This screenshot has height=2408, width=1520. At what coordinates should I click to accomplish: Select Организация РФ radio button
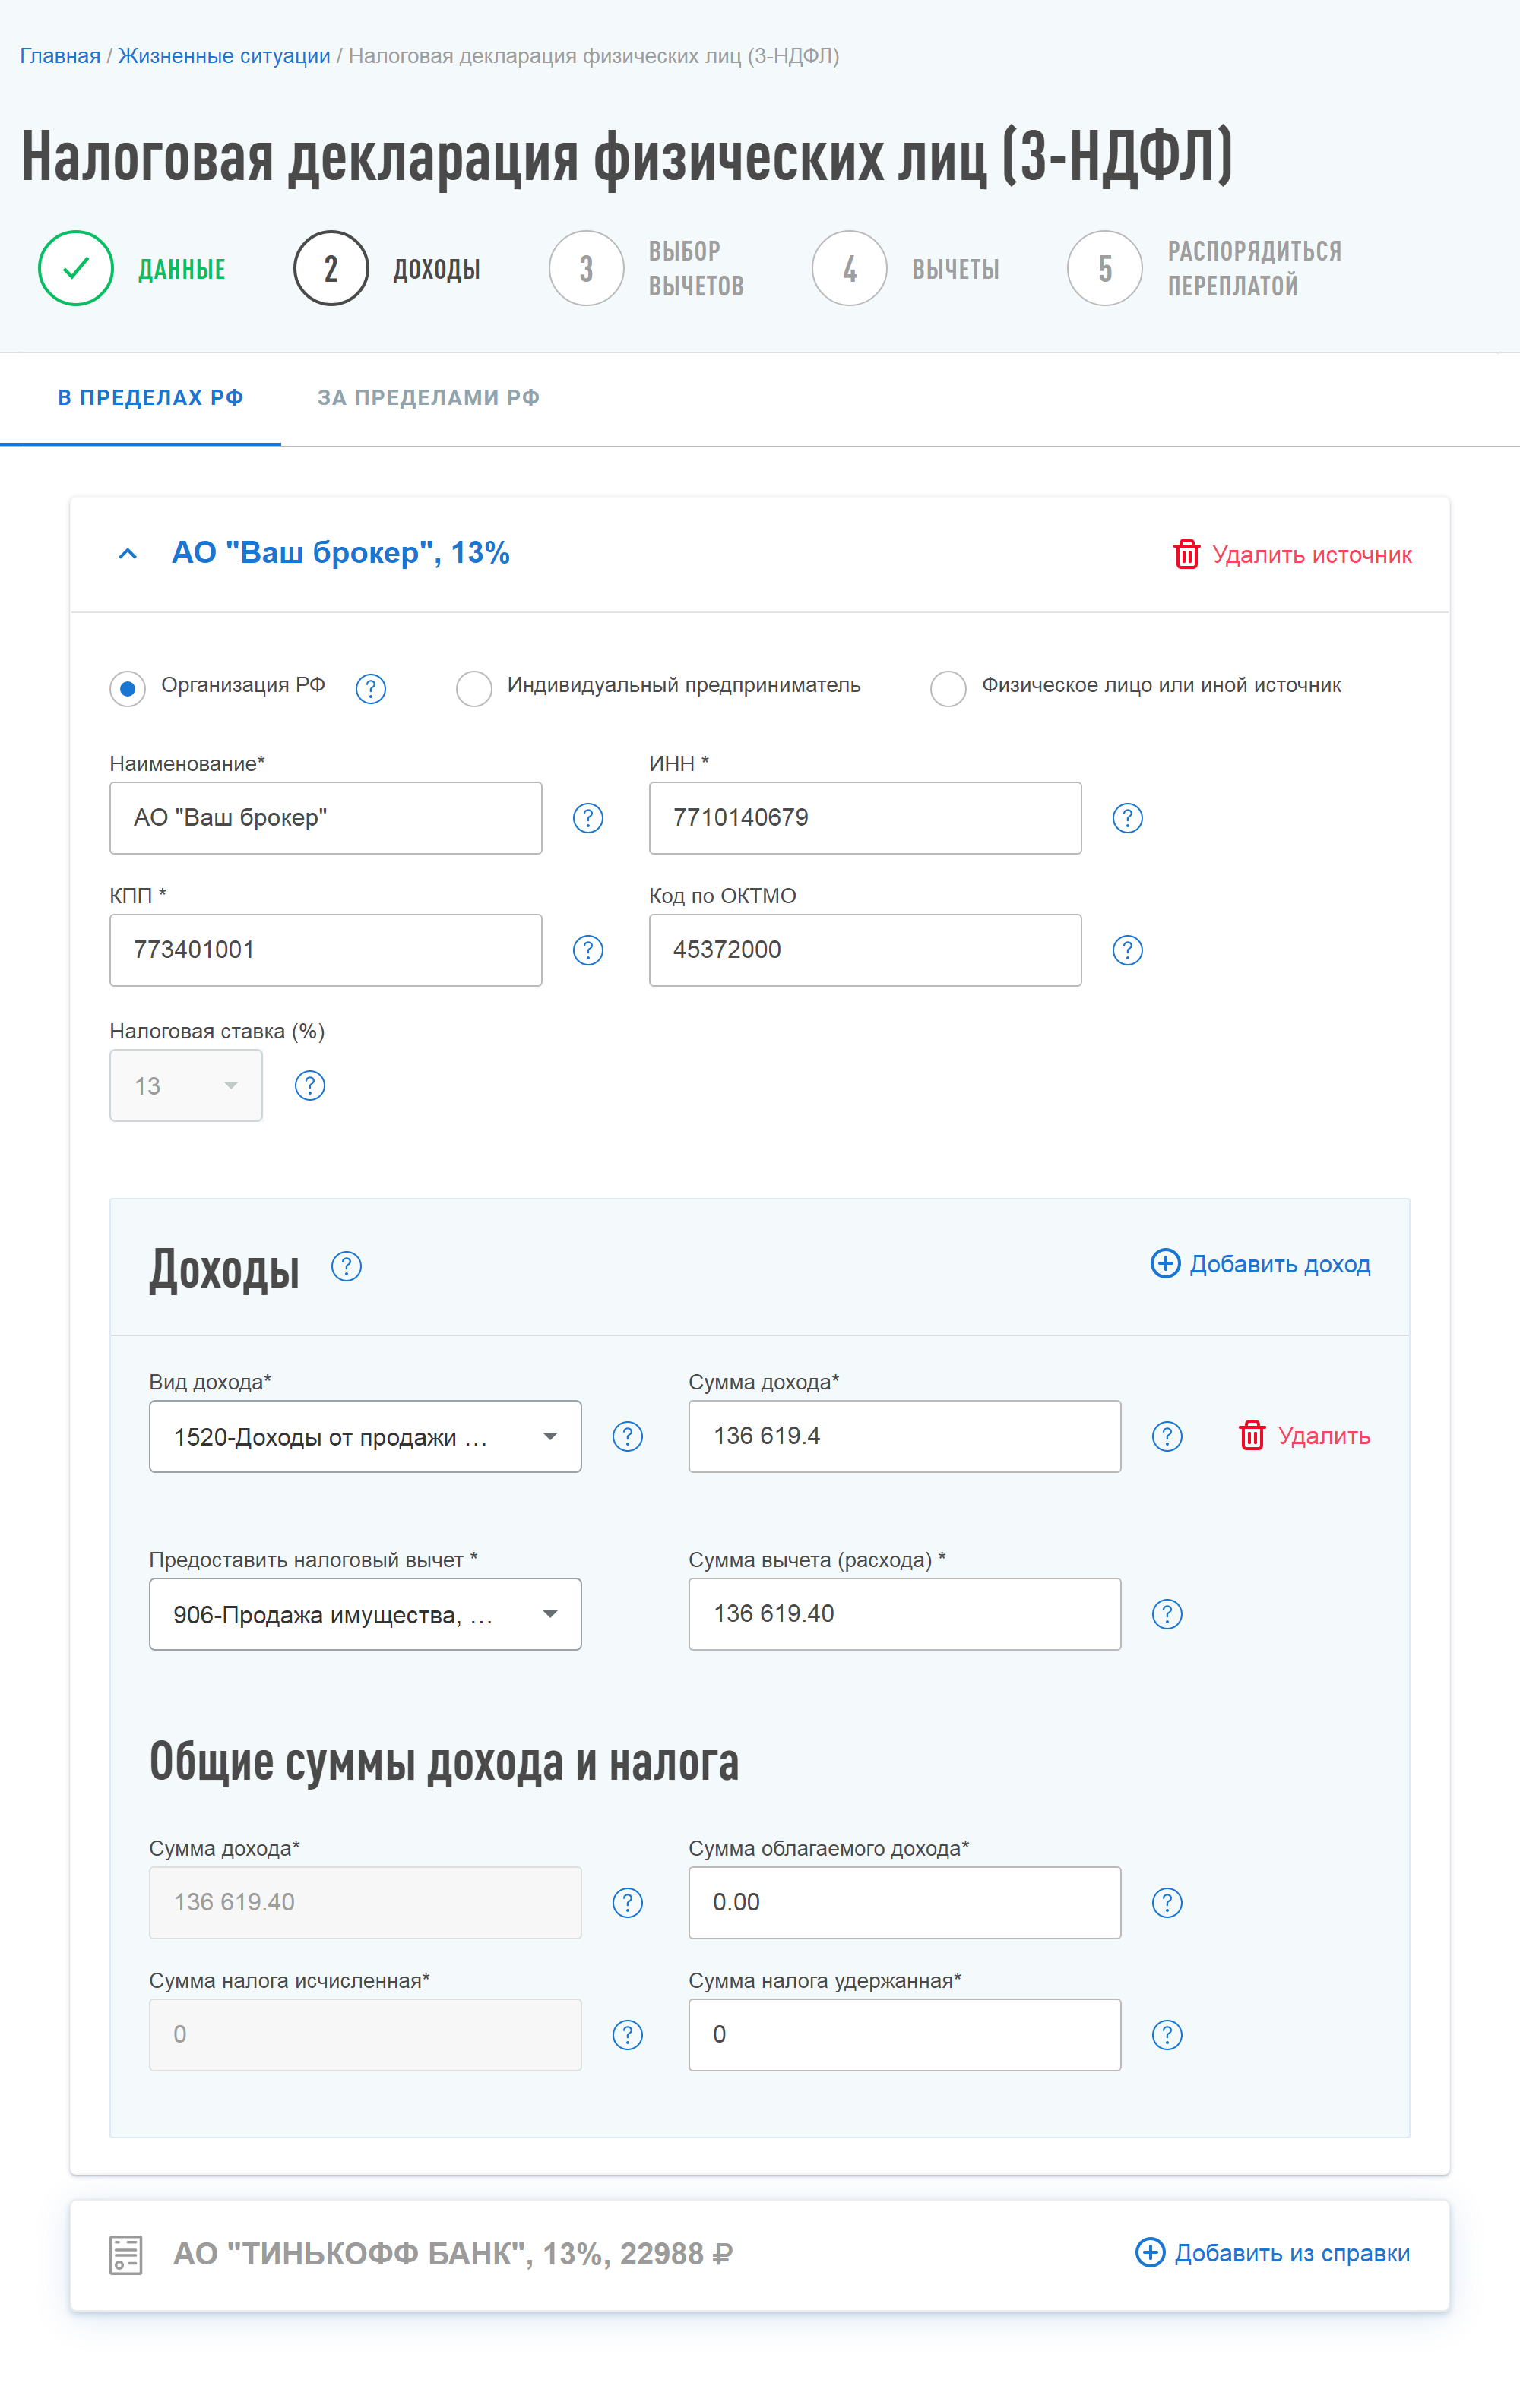(x=127, y=688)
